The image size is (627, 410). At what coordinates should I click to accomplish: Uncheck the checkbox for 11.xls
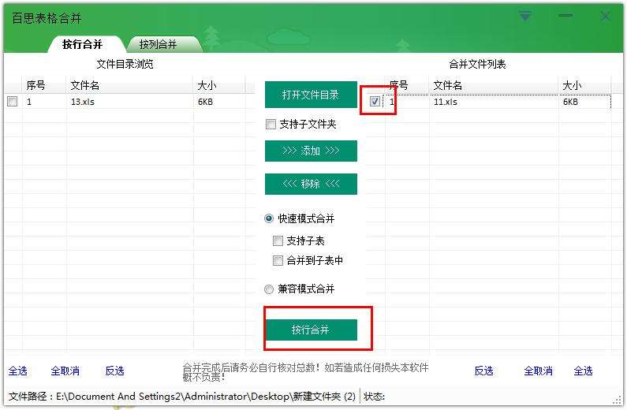pyautogui.click(x=375, y=102)
